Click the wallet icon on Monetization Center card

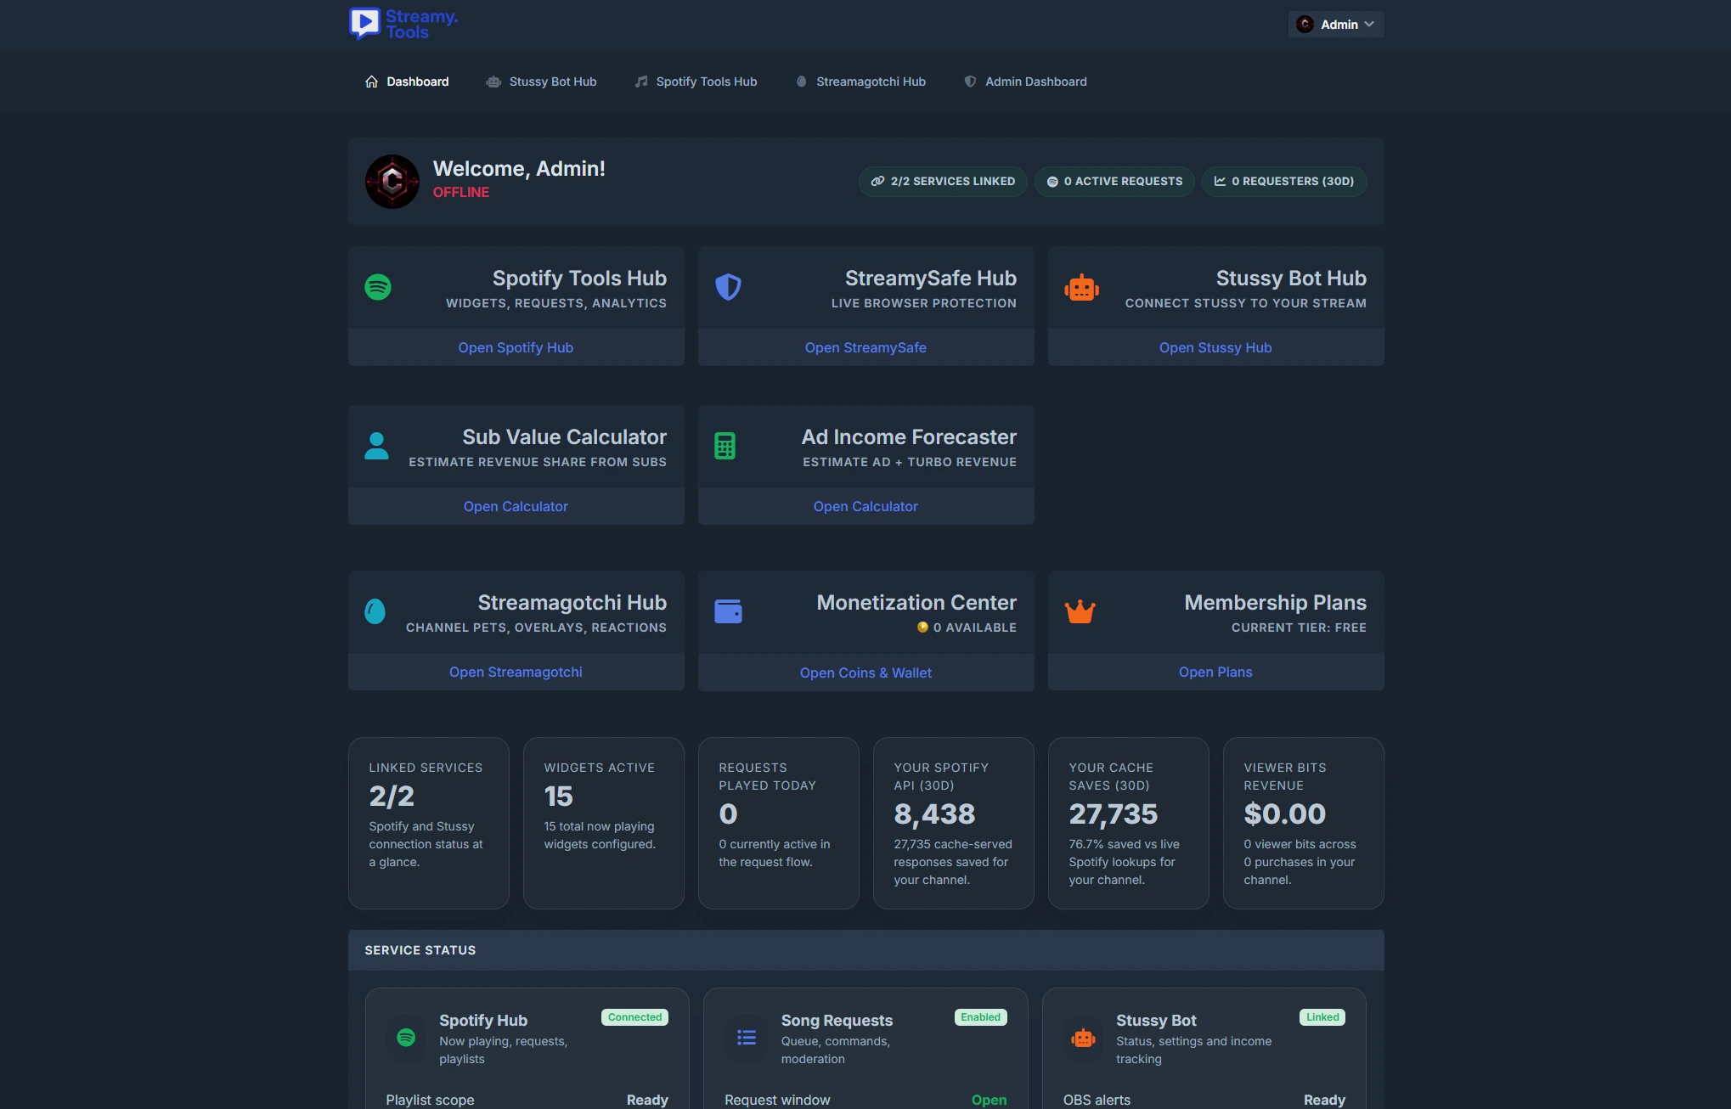728,611
